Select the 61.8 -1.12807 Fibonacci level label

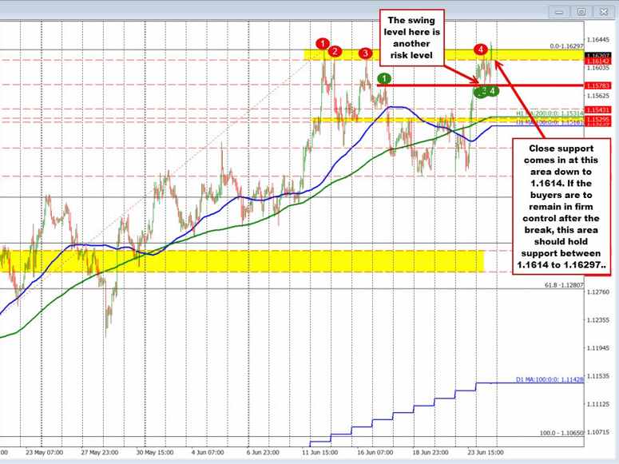[x=564, y=285]
